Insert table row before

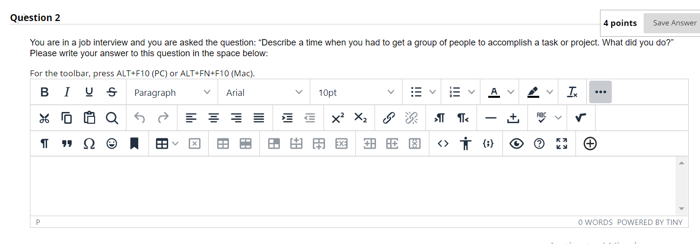click(297, 144)
